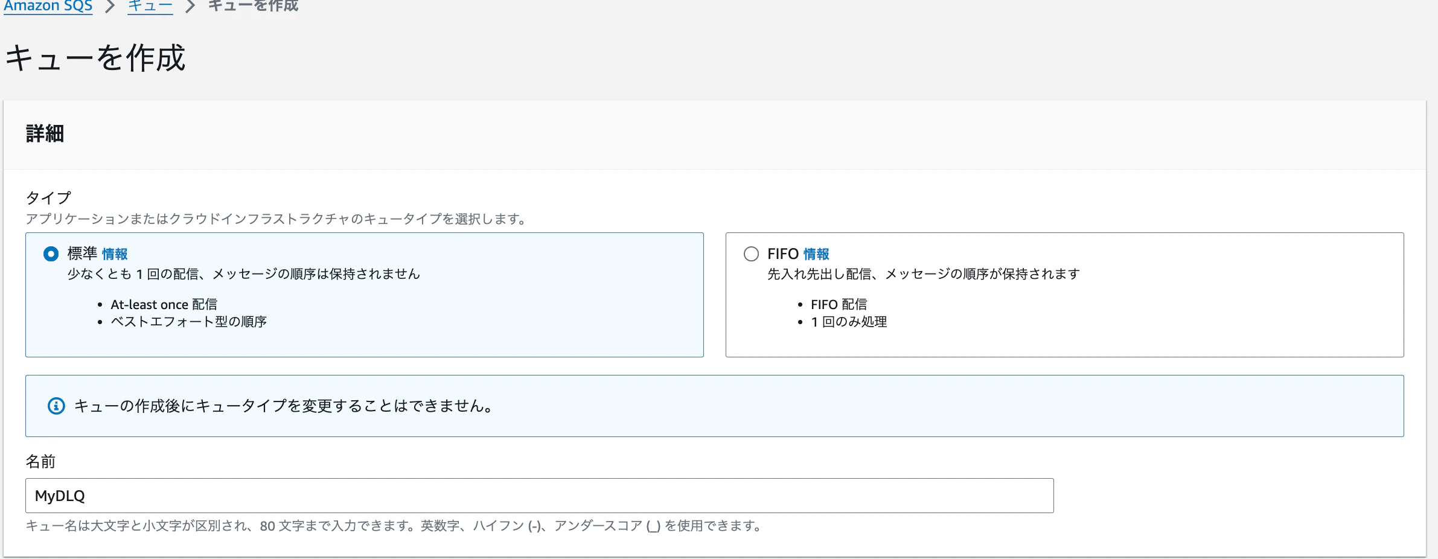1438x559 pixels.
Task: Open the Amazon SQS breadcrumb link
Action: point(48,6)
